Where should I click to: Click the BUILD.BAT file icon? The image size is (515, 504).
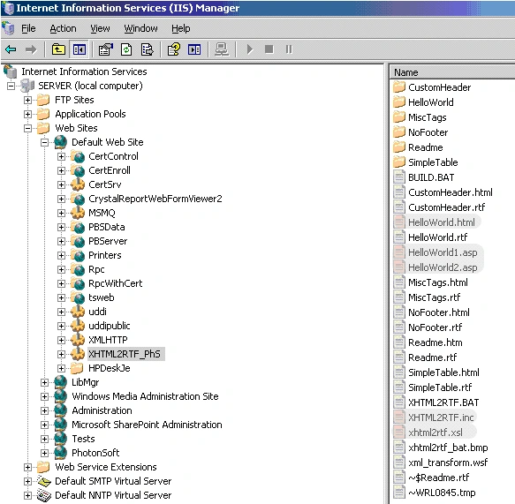tap(399, 177)
